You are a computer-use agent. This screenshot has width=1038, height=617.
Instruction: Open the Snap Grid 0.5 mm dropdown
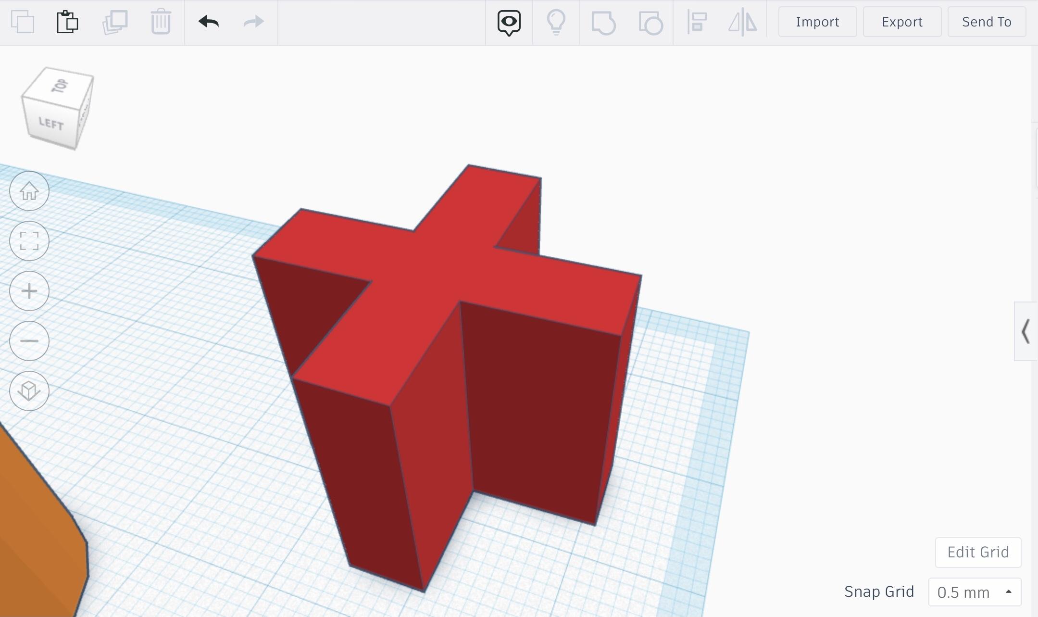click(x=975, y=592)
